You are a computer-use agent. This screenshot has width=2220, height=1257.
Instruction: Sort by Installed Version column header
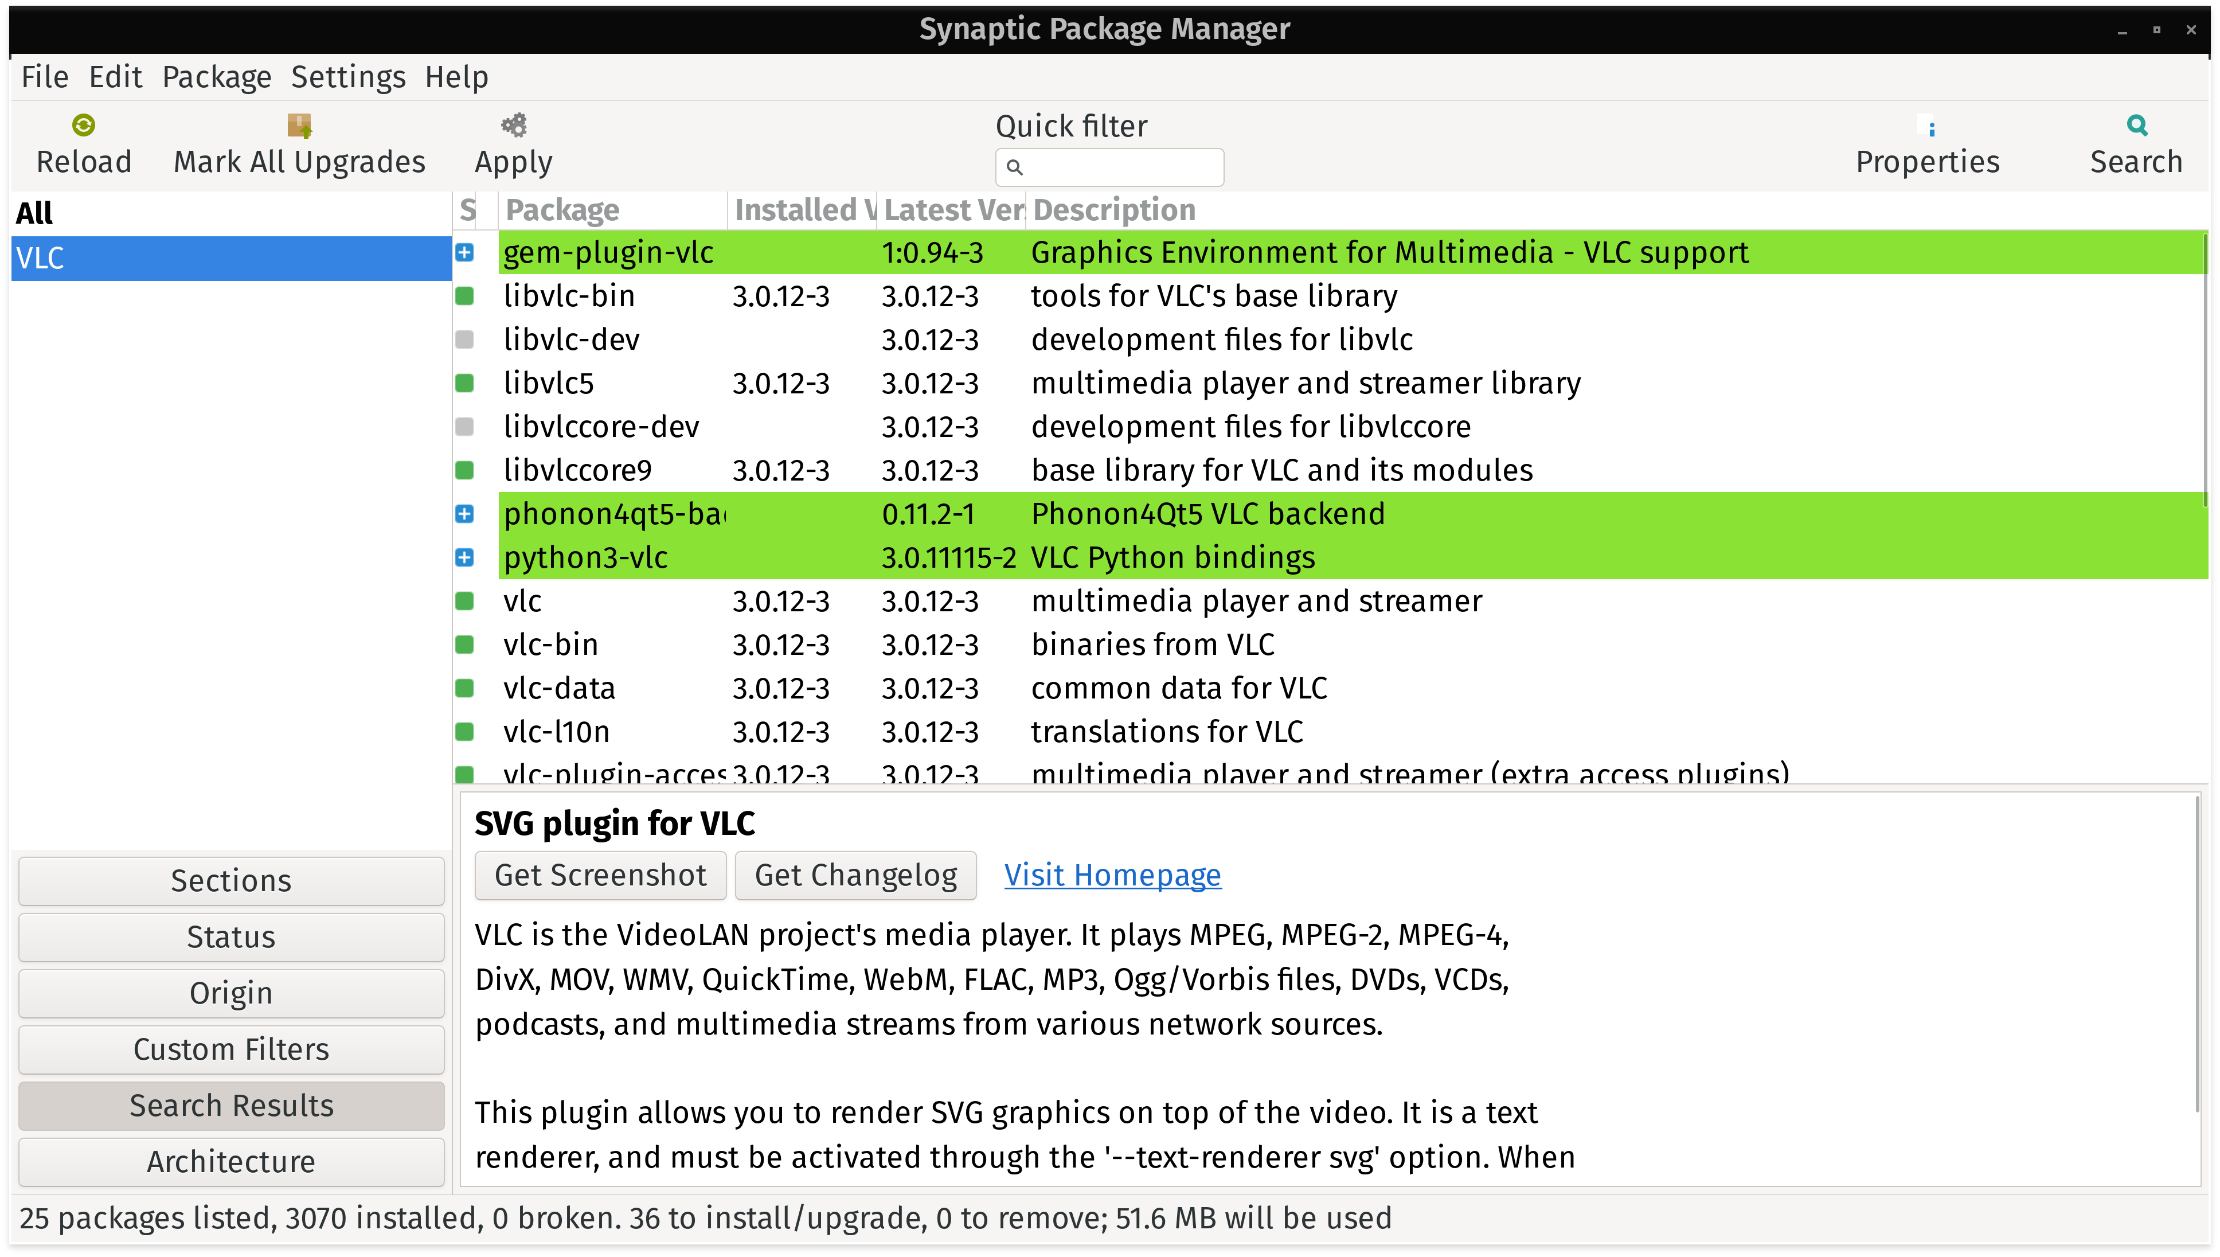click(x=803, y=210)
